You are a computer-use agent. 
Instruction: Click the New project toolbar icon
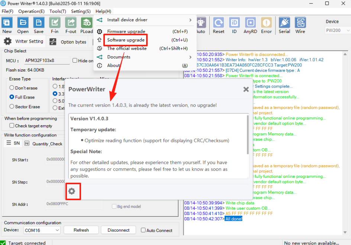[7, 23]
